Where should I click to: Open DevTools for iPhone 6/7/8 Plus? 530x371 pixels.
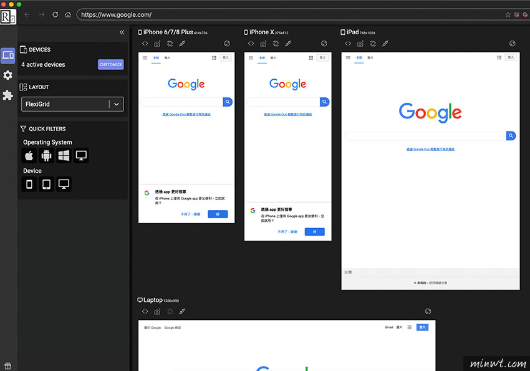[x=145, y=44]
